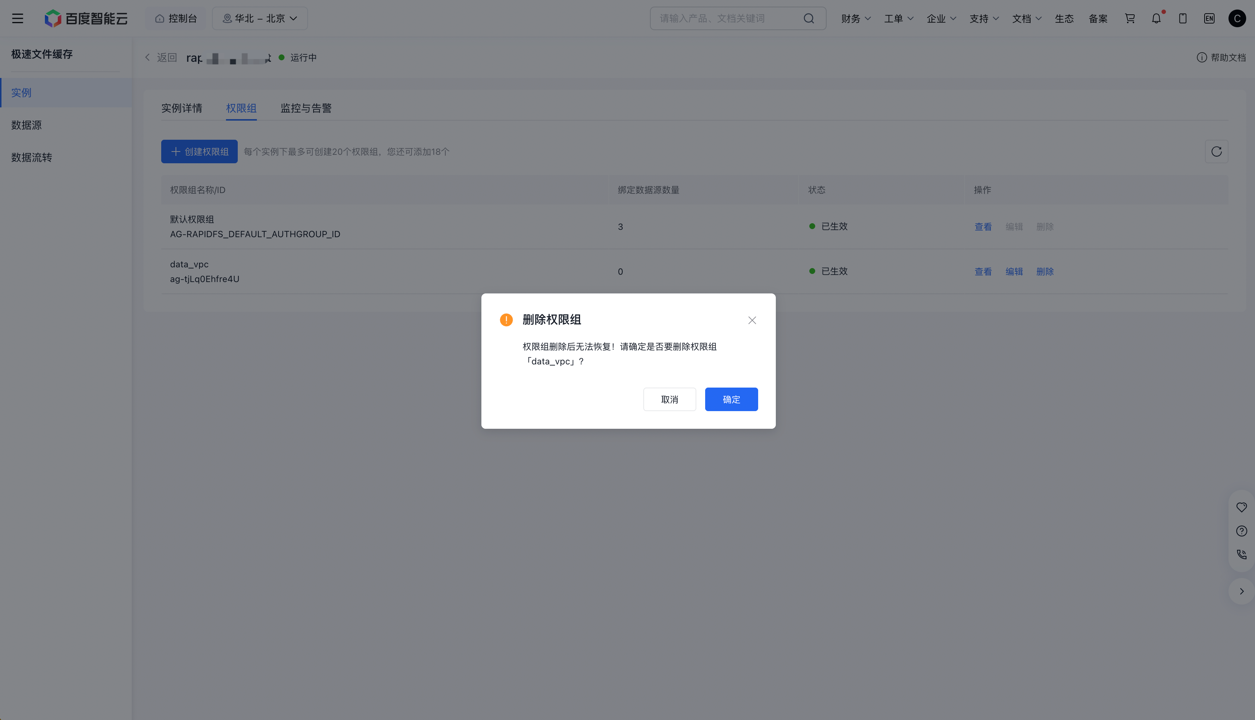Edit the data_vpc permission group
This screenshot has height=720, width=1255.
point(1014,271)
